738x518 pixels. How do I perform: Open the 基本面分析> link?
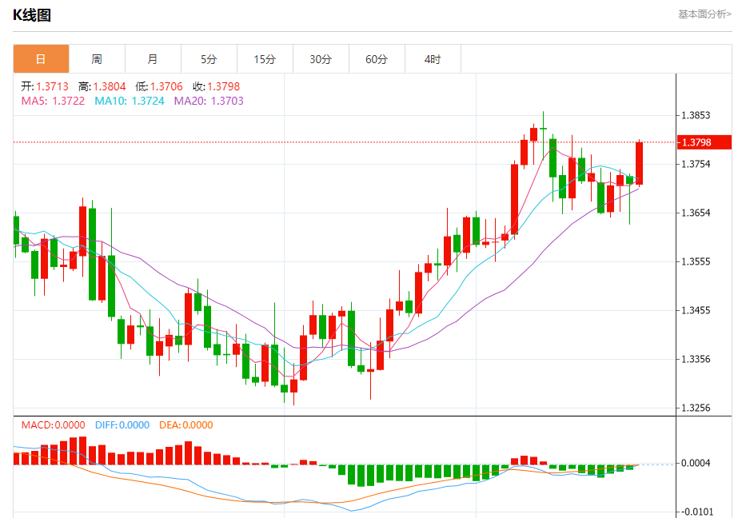(704, 14)
